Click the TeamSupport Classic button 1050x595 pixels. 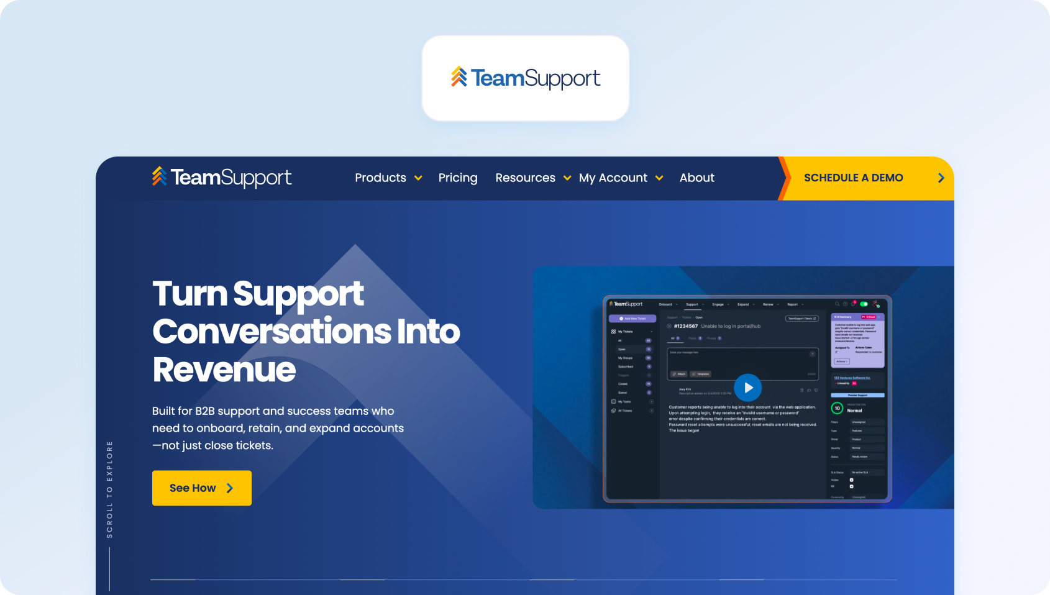point(802,319)
